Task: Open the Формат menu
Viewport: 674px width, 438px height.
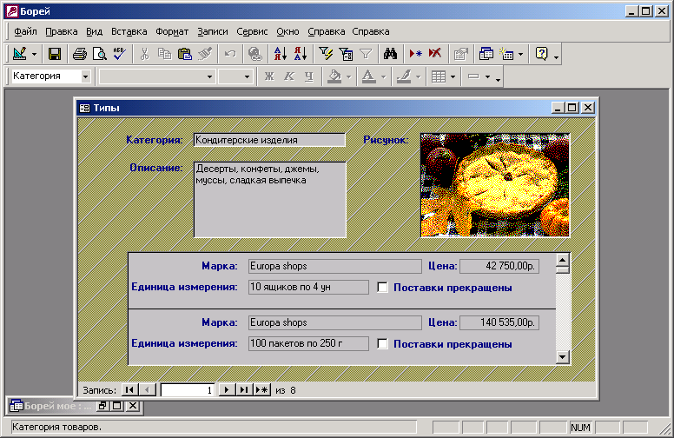Action: coord(172,31)
